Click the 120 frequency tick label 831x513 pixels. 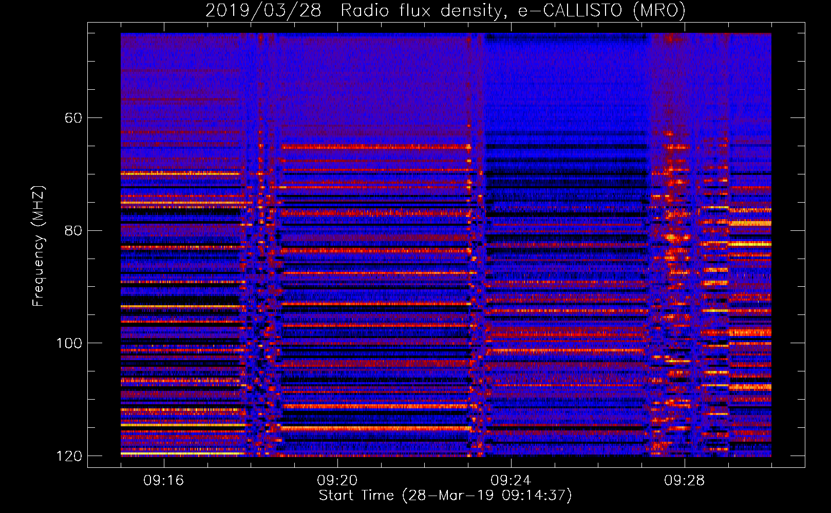(69, 456)
